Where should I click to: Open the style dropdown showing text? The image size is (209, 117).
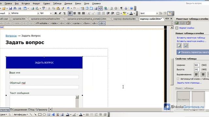[x=157, y=13]
